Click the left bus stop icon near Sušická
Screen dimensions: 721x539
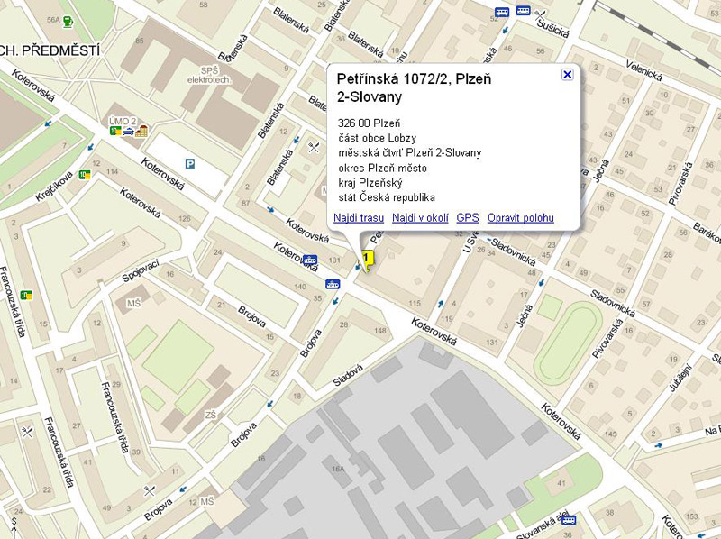(501, 13)
